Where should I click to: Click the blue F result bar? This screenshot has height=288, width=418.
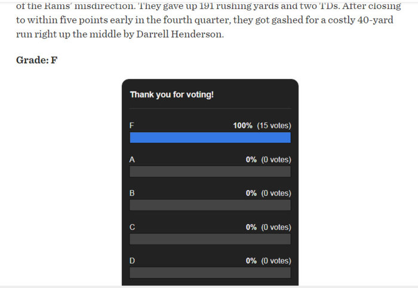click(210, 137)
